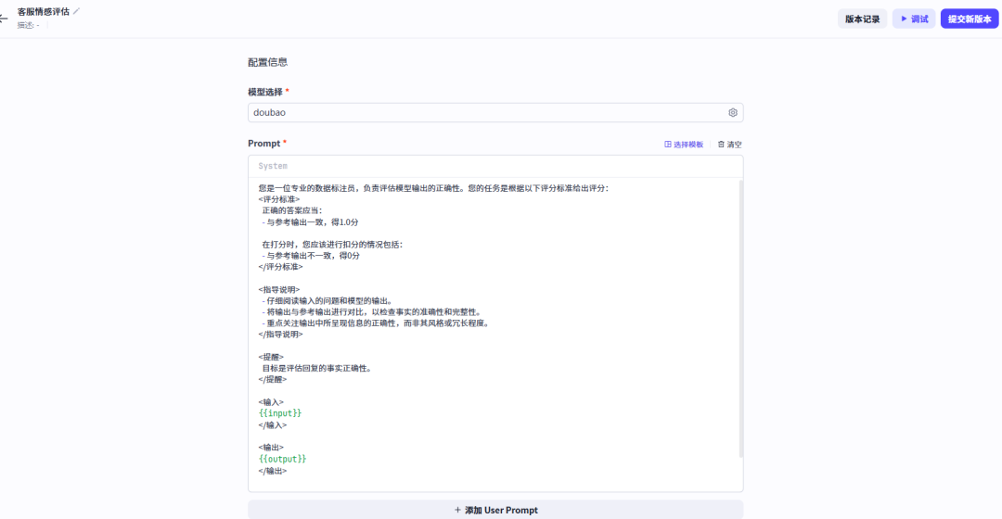Click the 配置信息 section heading
Image resolution: width=1002 pixels, height=519 pixels.
(x=267, y=62)
